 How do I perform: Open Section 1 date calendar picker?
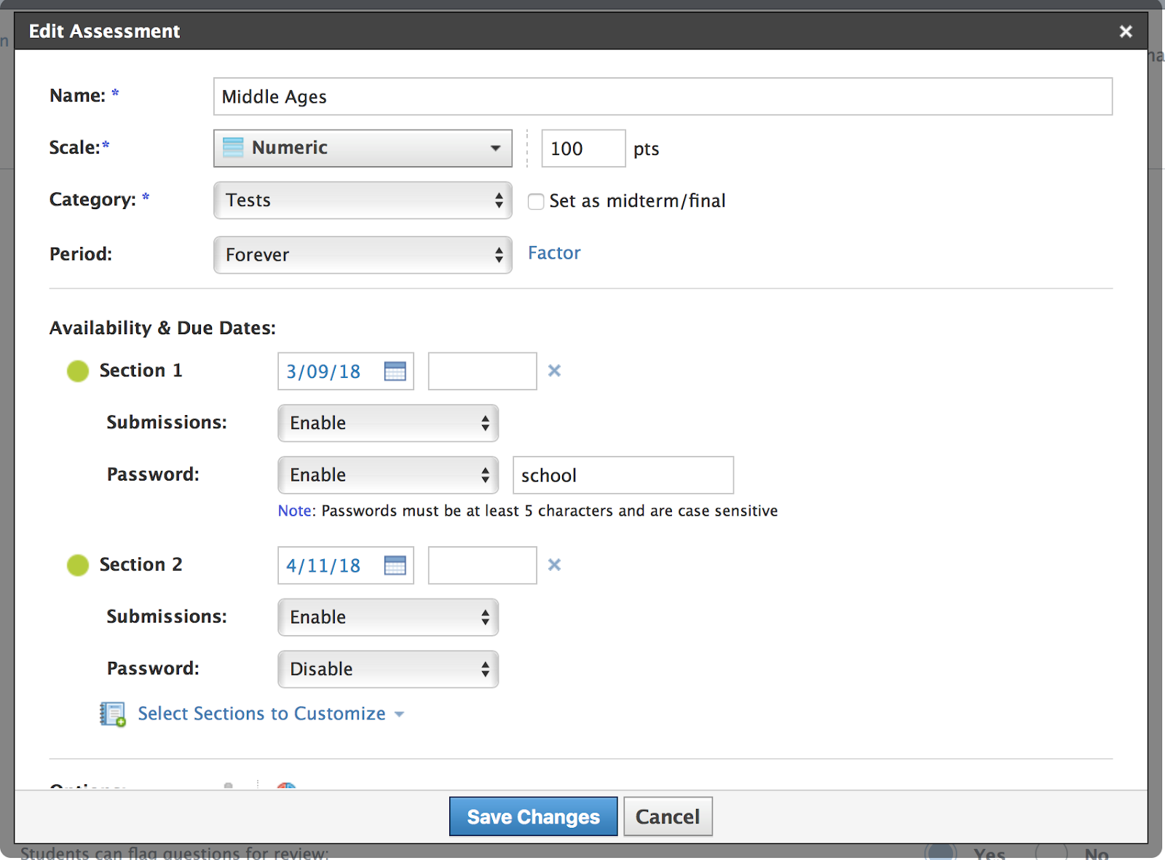point(395,371)
